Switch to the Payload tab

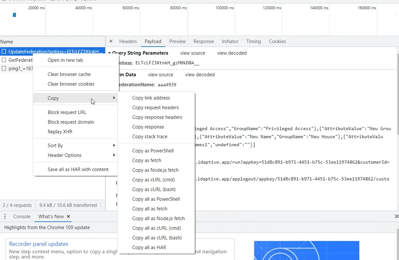(153, 41)
